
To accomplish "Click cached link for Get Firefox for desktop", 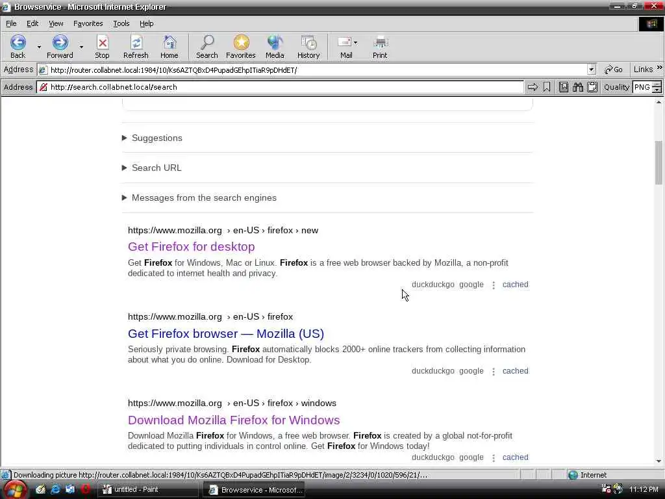I will point(515,285).
